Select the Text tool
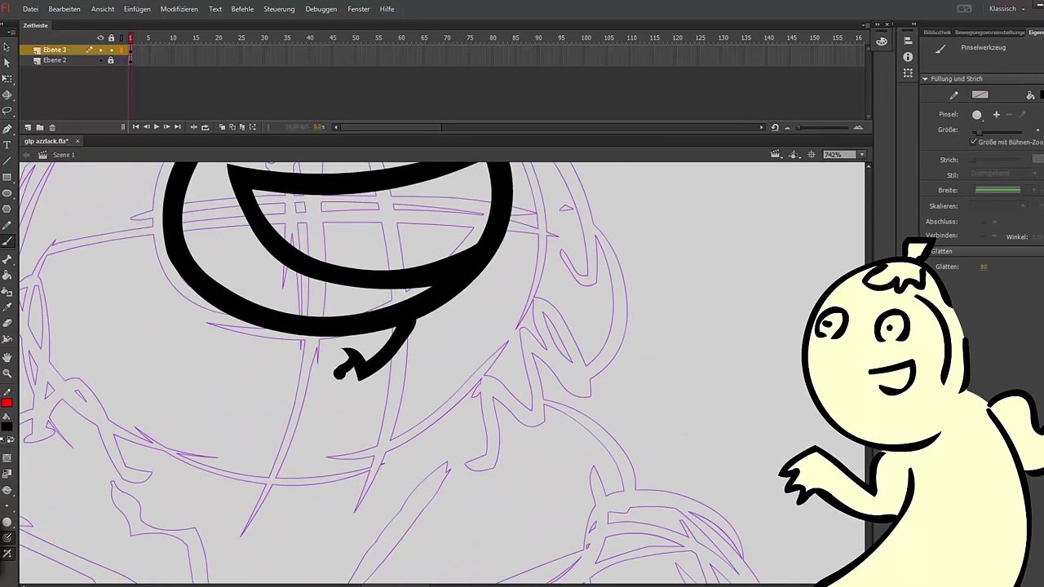 [7, 145]
